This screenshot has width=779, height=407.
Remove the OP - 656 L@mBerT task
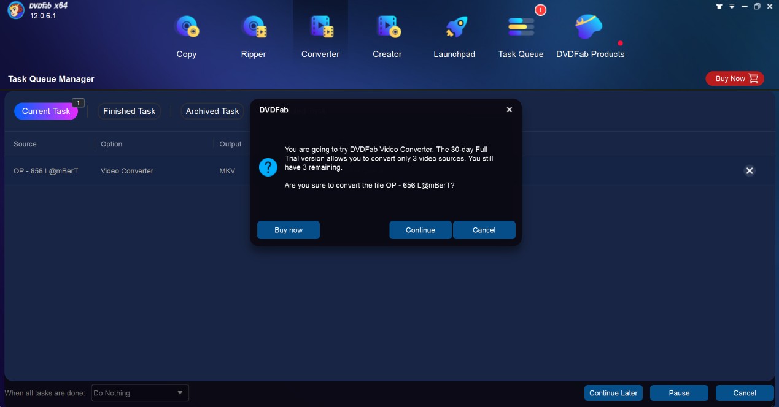pos(750,171)
